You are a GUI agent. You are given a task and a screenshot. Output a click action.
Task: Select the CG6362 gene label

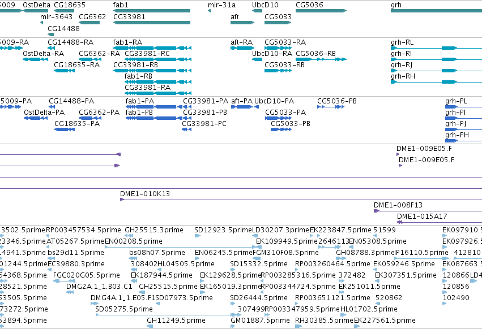pyautogui.click(x=92, y=16)
